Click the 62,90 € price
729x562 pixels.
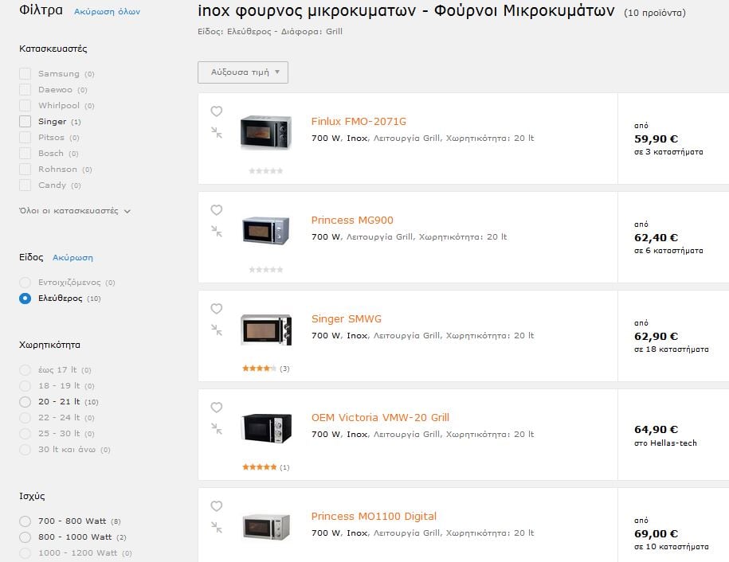(x=656, y=336)
